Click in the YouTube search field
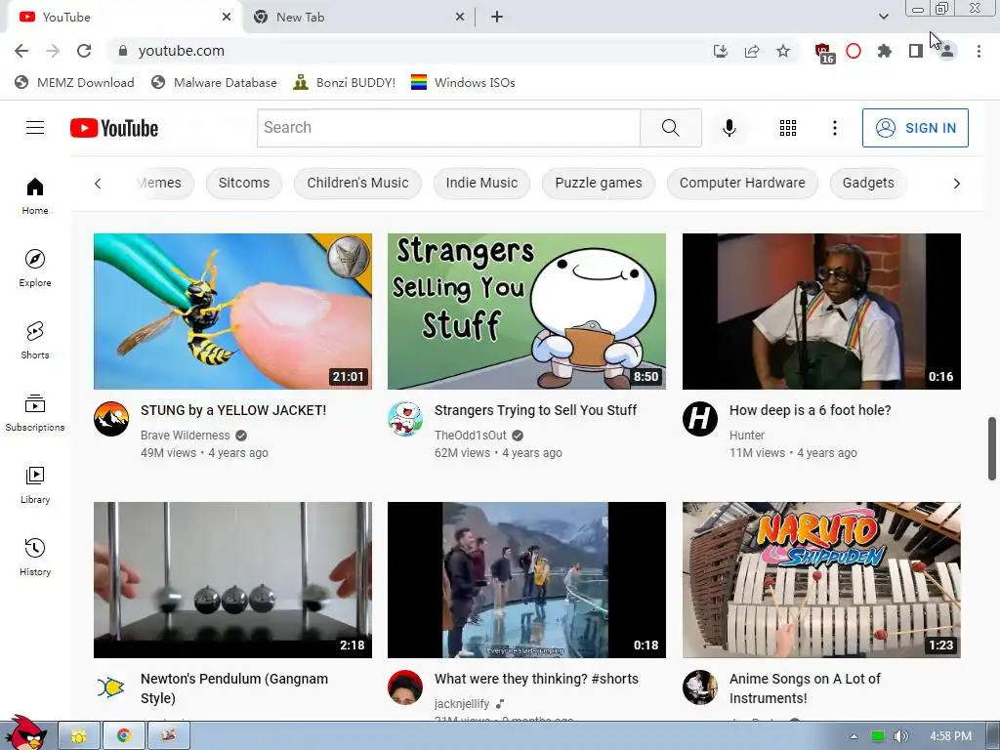 click(x=448, y=128)
